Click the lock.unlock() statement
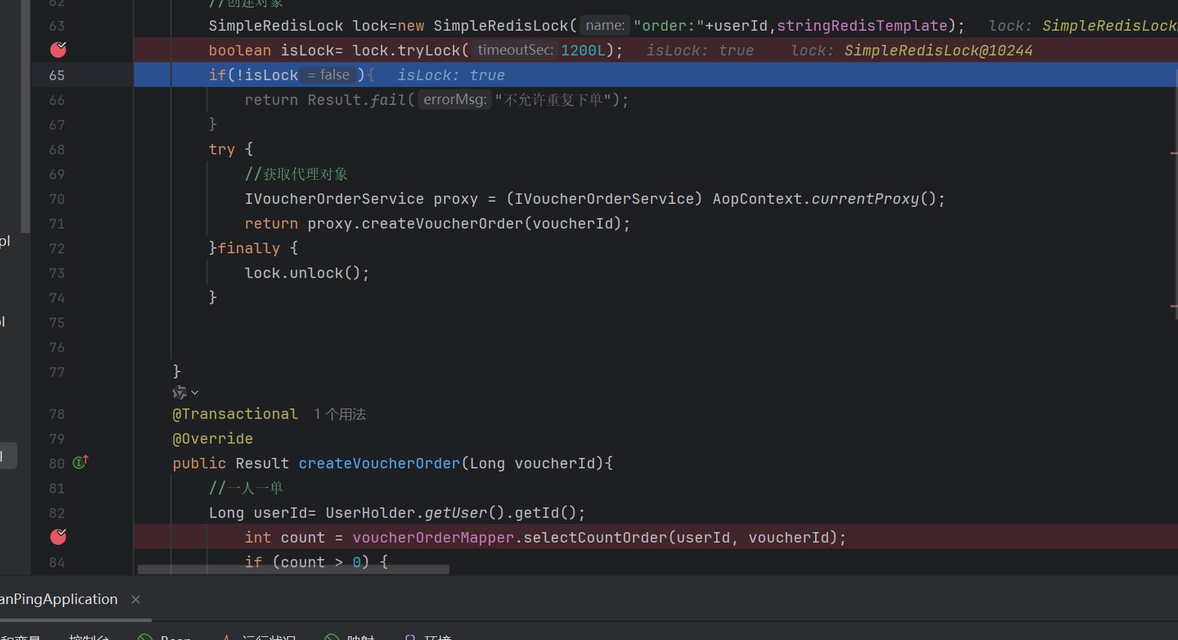Screen dimensions: 1178x640 tap(307, 273)
